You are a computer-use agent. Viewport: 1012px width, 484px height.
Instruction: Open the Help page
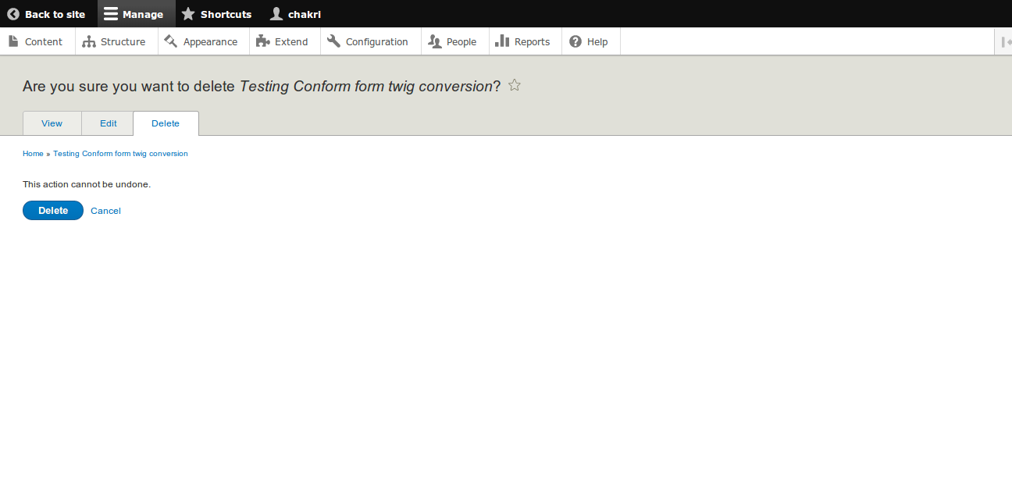(589, 41)
